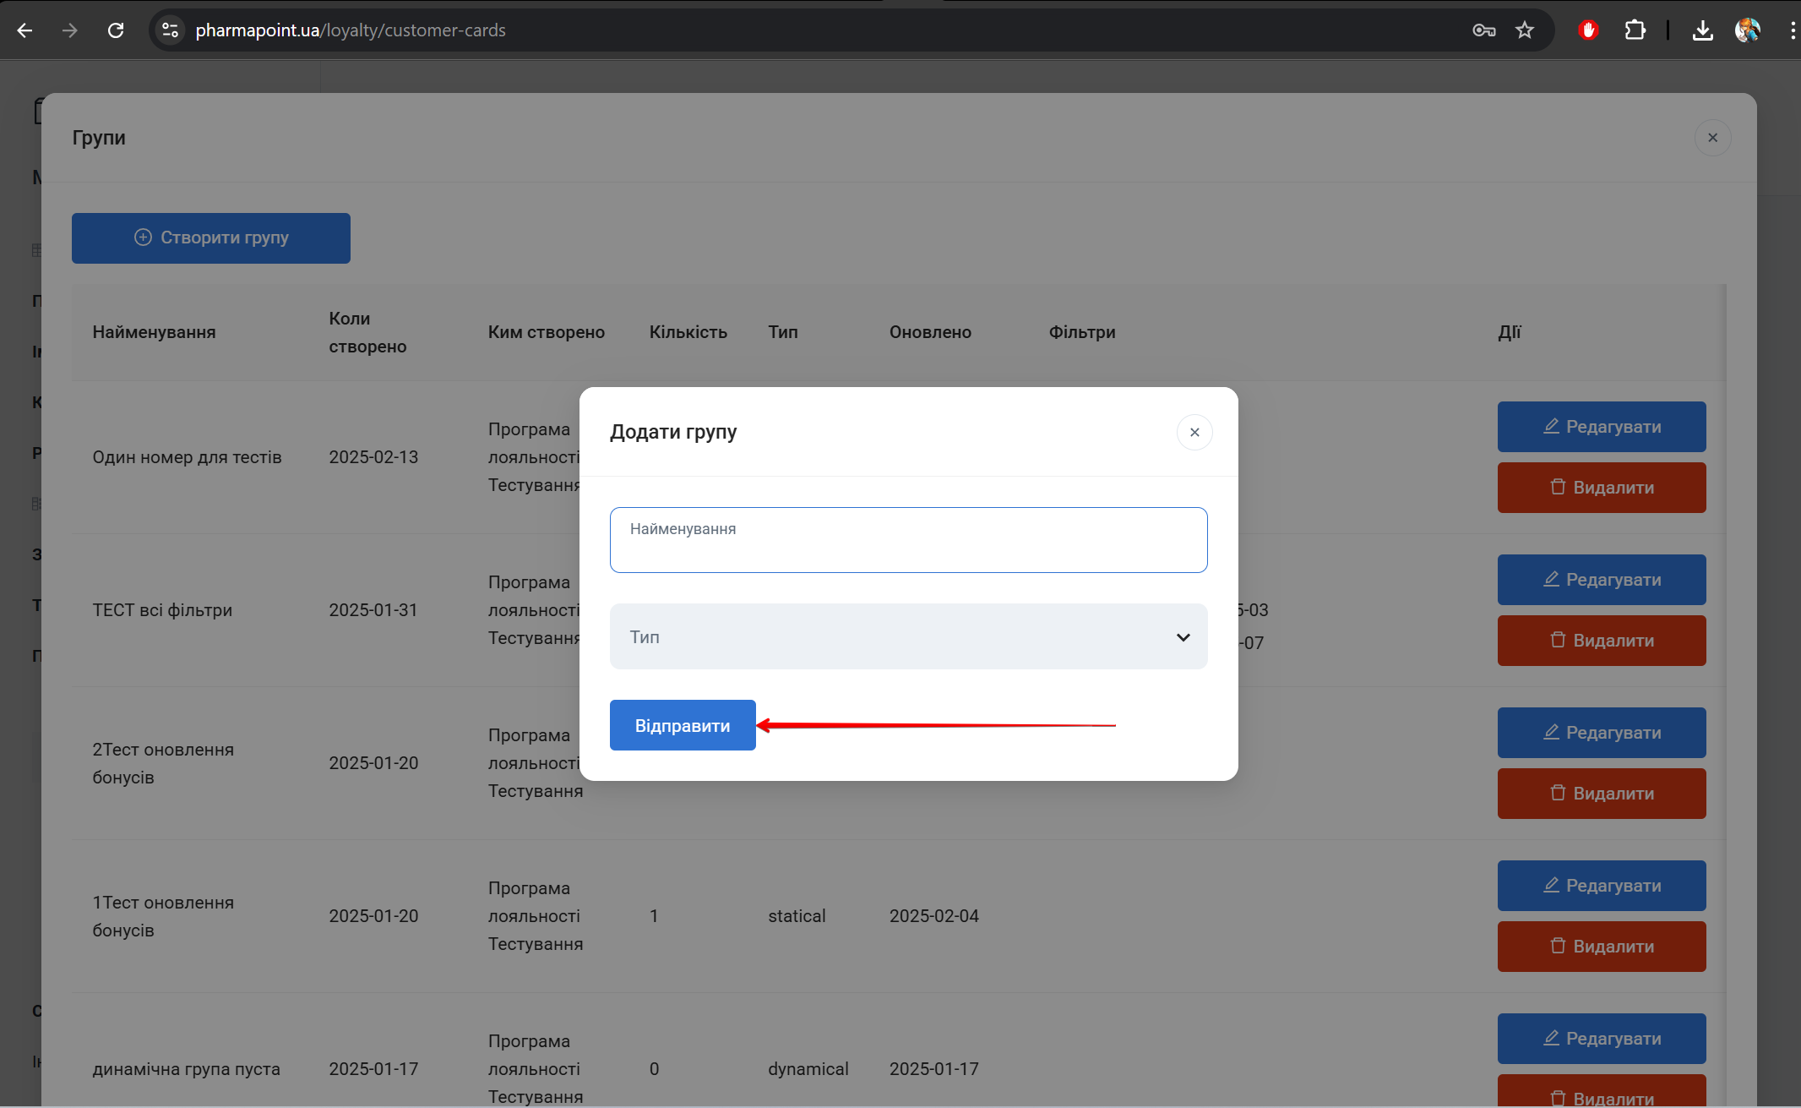Screen dimensions: 1801x1108
Task: Click trash icon in first Видалити button
Action: [x=1558, y=487]
